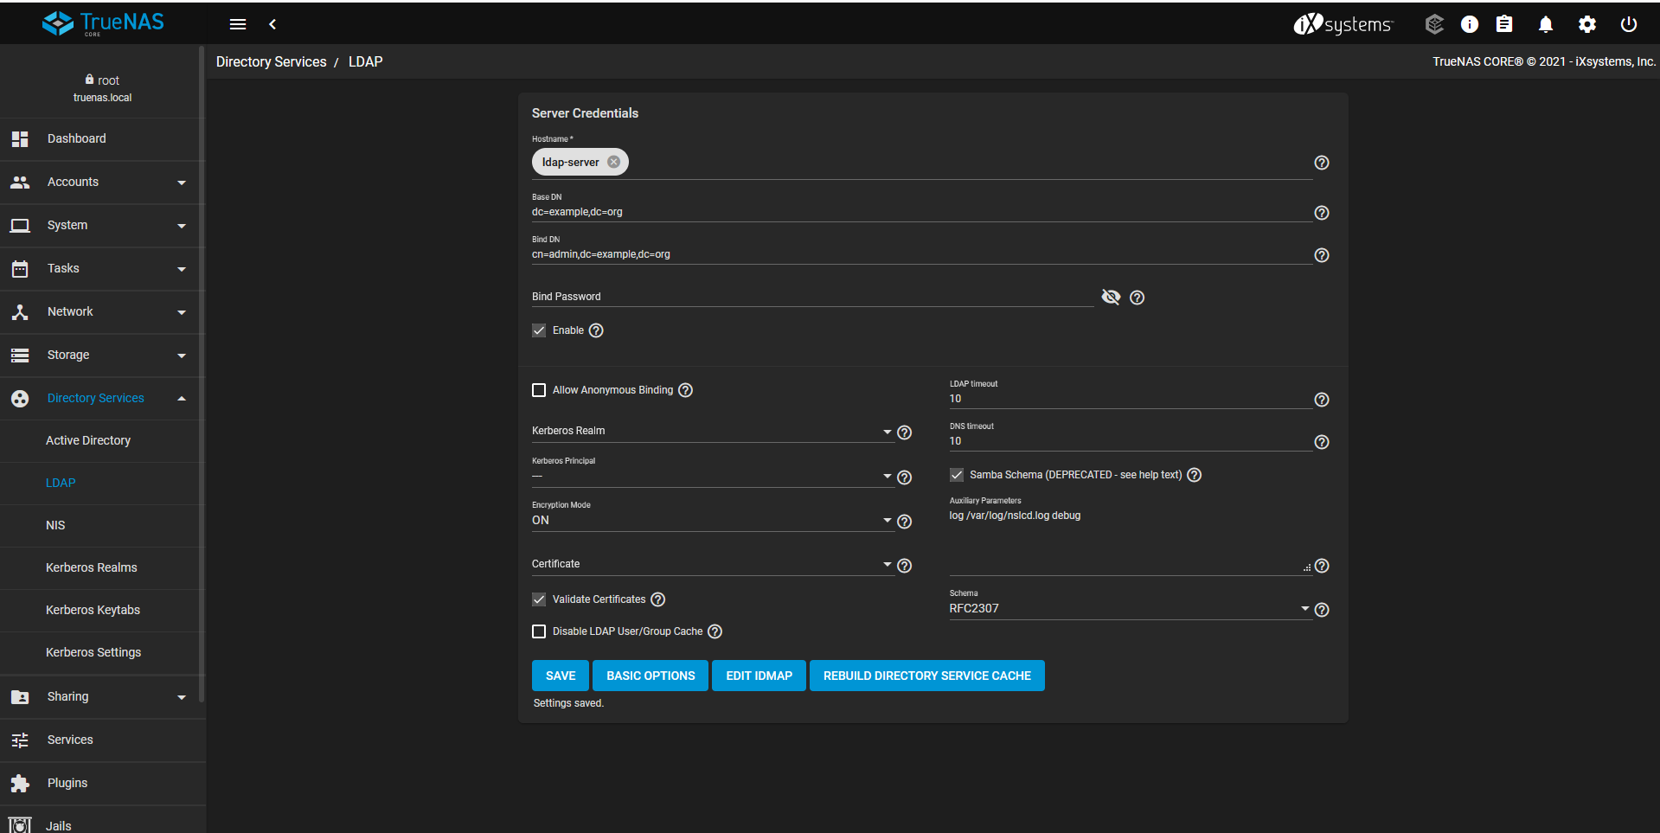Viewport: 1660px width, 833px height.
Task: Expand the Accounts sidebar menu
Action: (102, 183)
